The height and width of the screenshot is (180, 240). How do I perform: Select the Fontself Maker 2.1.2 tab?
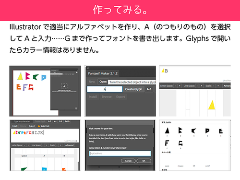[x=103, y=73]
